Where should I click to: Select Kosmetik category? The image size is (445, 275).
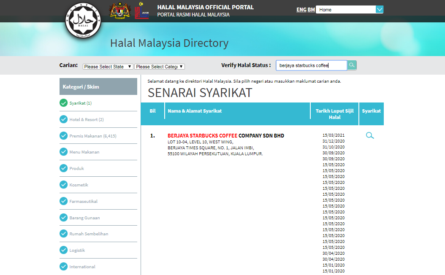tap(79, 185)
